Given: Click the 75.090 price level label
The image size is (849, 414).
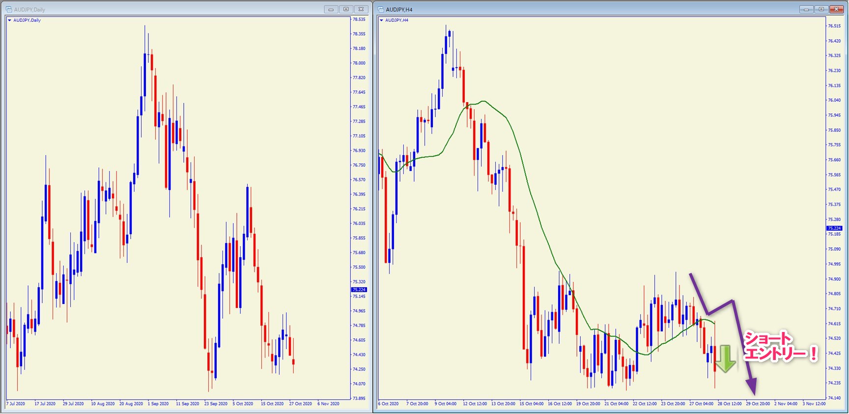Looking at the screenshot, I should coord(834,249).
